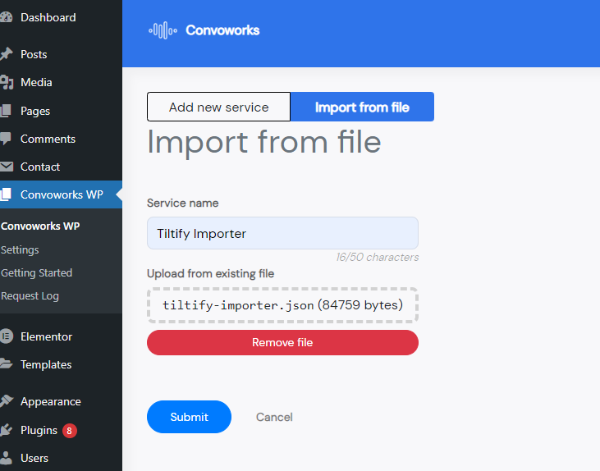Screen dimensions: 600x471
Task: Click the Templates folder icon
Action: pos(6,364)
